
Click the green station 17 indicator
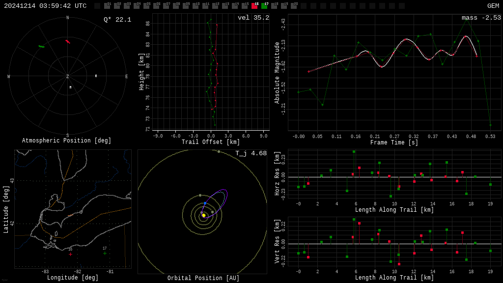click(264, 6)
